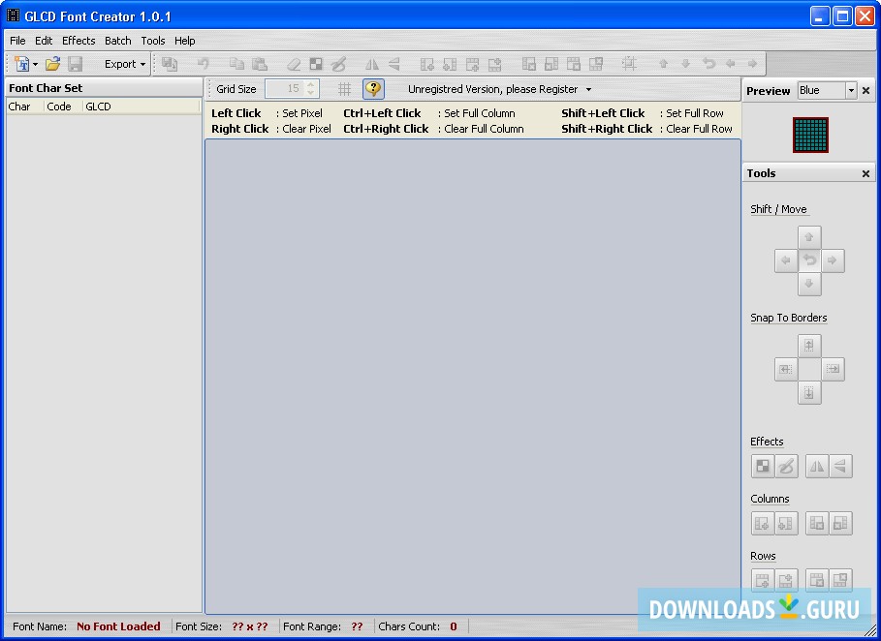The image size is (881, 641).
Task: Click the Open Font folder icon
Action: click(x=52, y=64)
